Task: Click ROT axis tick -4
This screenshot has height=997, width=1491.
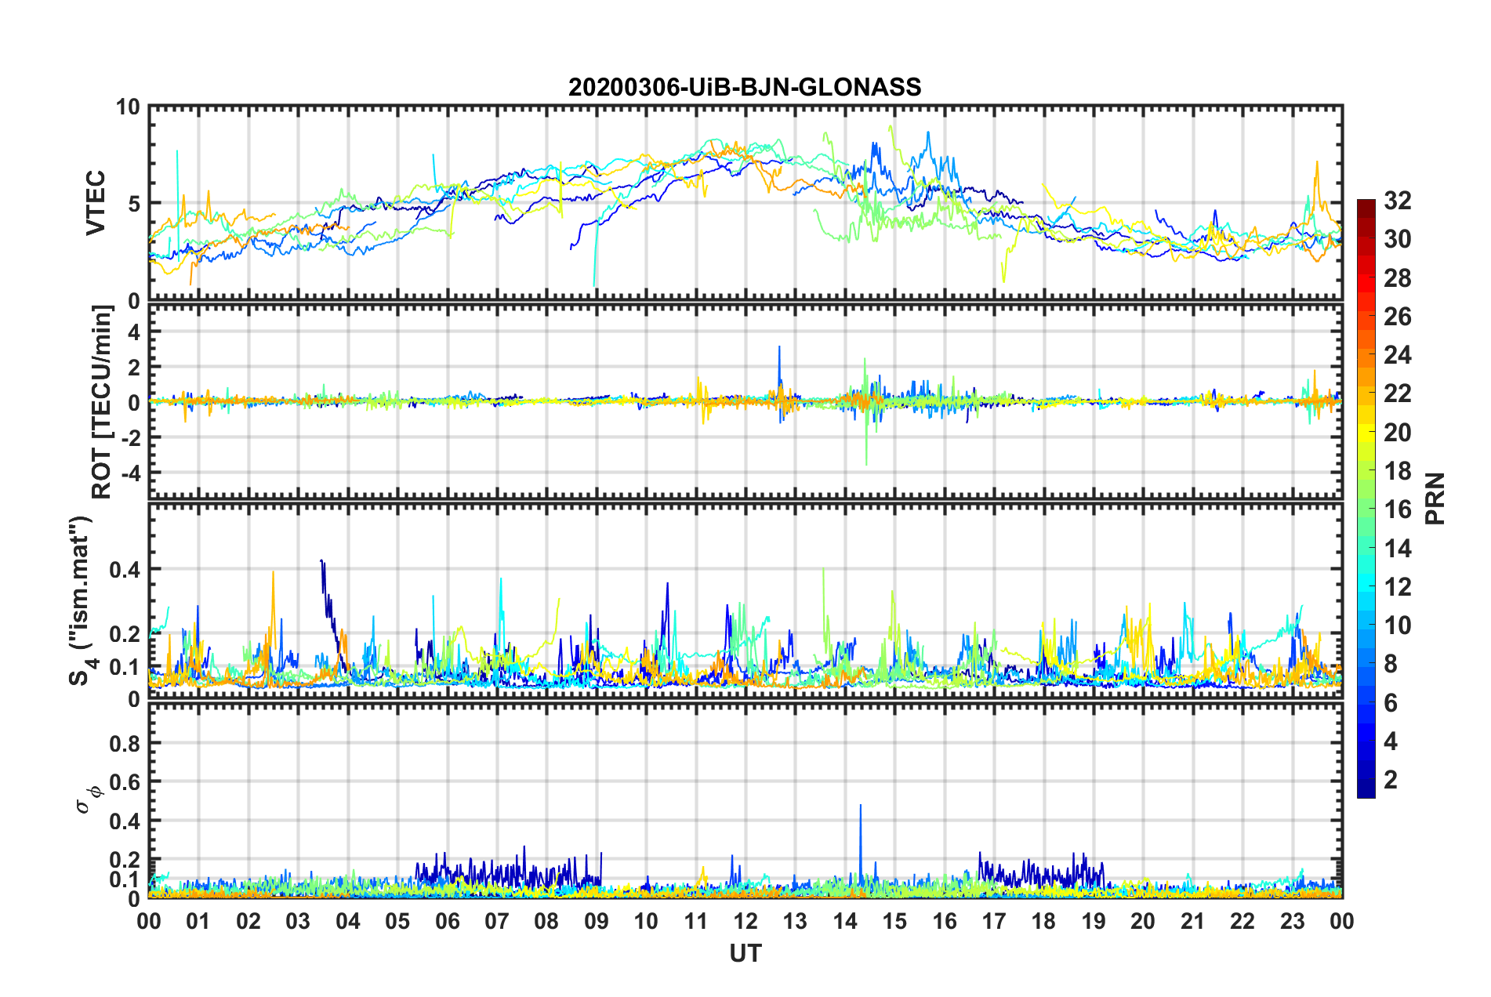Action: (x=130, y=473)
